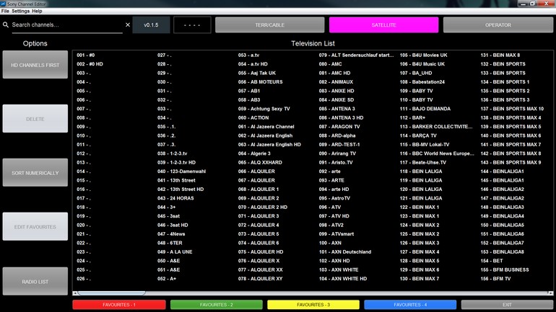The height and width of the screenshot is (312, 556).
Task: Select channel "131 - BEIN MAX 8"
Action: coord(500,55)
